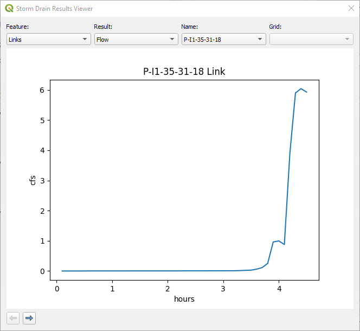
Task: Open the Name dropdown showing P-I1-35-31-18
Action: click(223, 39)
